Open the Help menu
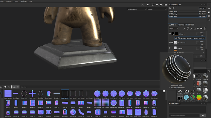Image resolution: width=211 pixels, height=118 pixels. coord(30,1)
